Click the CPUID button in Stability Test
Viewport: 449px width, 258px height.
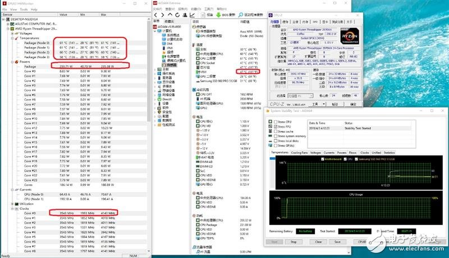(x=362, y=242)
